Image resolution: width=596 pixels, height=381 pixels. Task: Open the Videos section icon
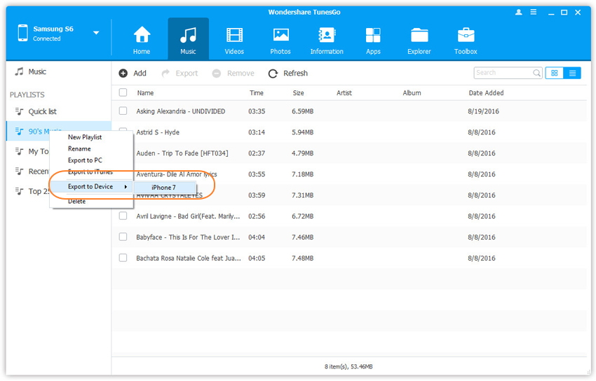coord(234,36)
